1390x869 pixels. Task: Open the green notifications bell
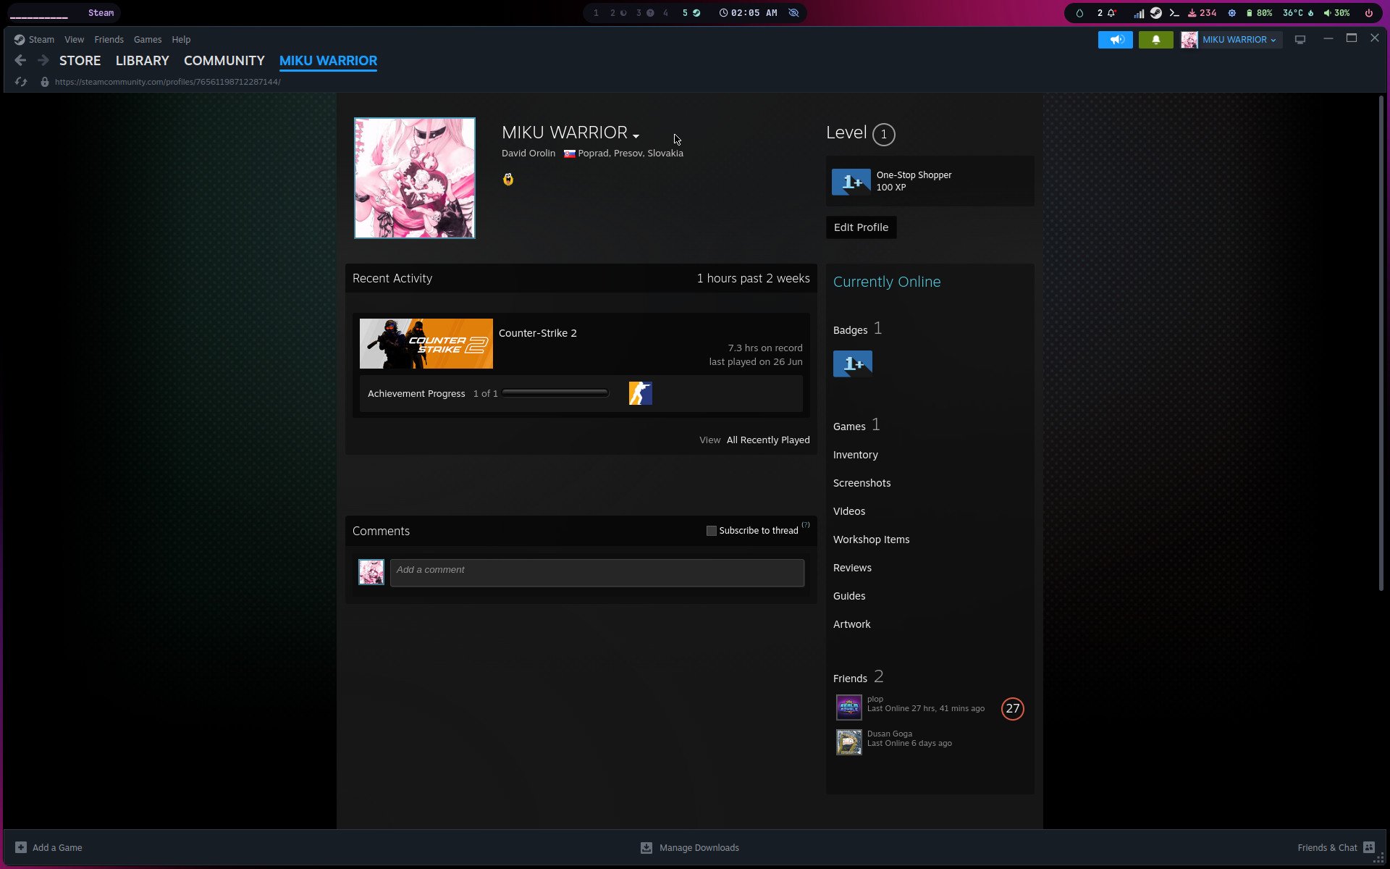point(1155,40)
